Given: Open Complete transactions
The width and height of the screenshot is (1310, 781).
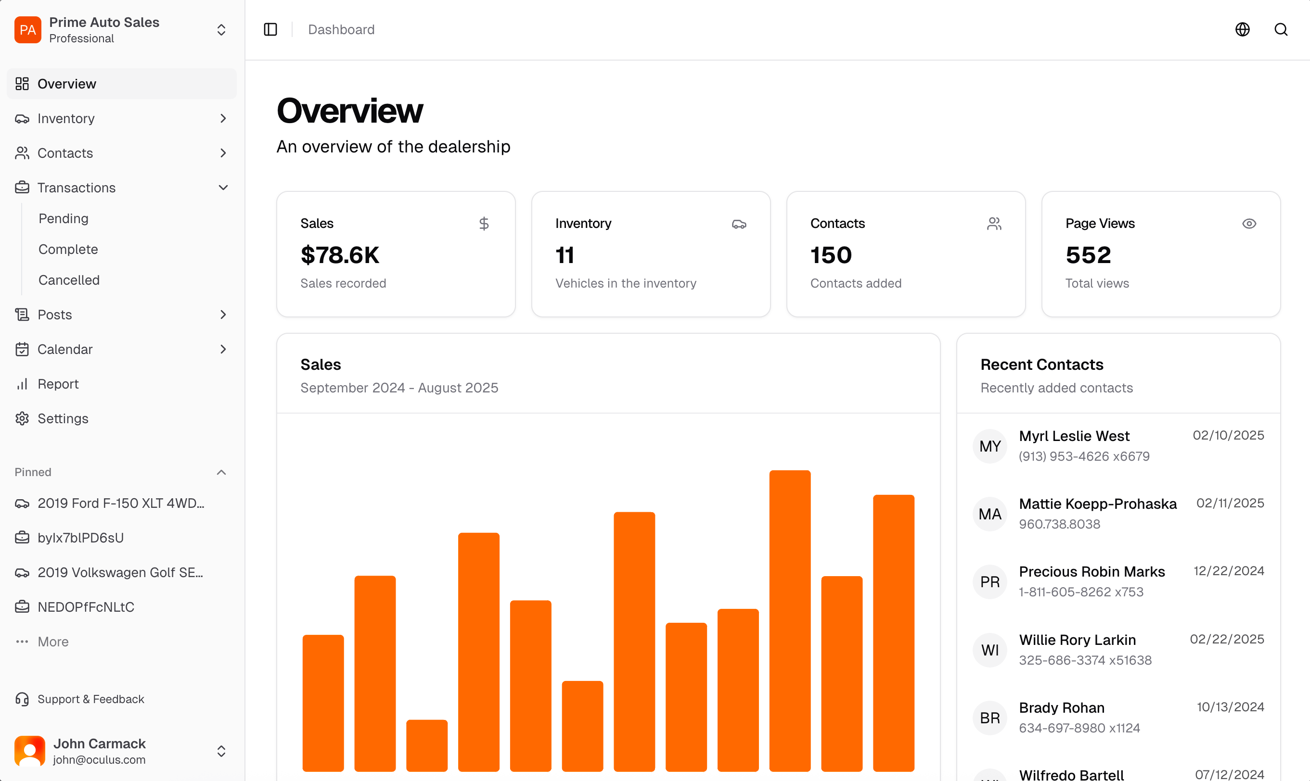Looking at the screenshot, I should tap(68, 250).
